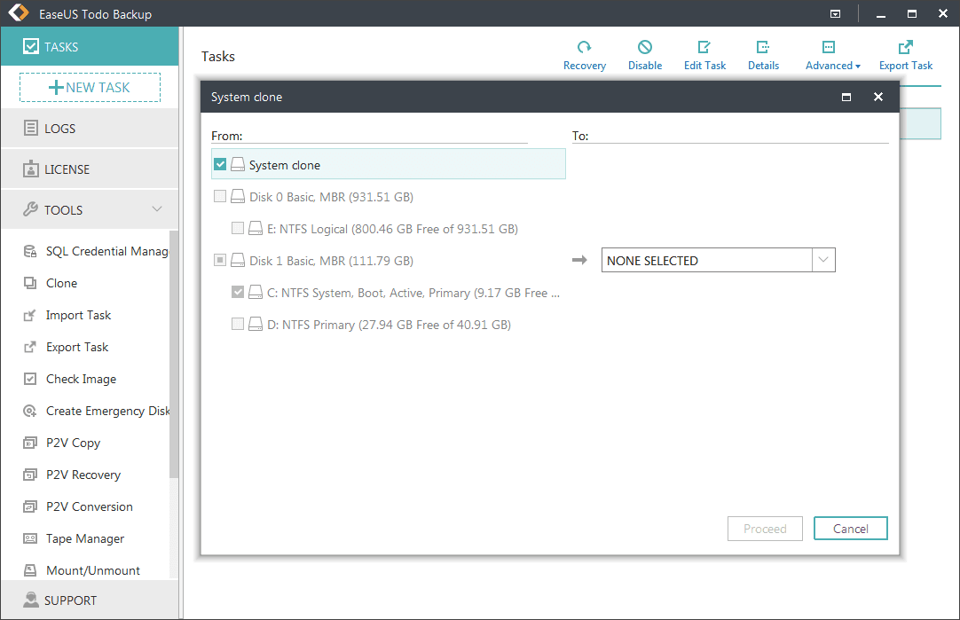Viewport: 960px width, 620px height.
Task: Select the P2V Conversion tool entry
Action: [89, 506]
